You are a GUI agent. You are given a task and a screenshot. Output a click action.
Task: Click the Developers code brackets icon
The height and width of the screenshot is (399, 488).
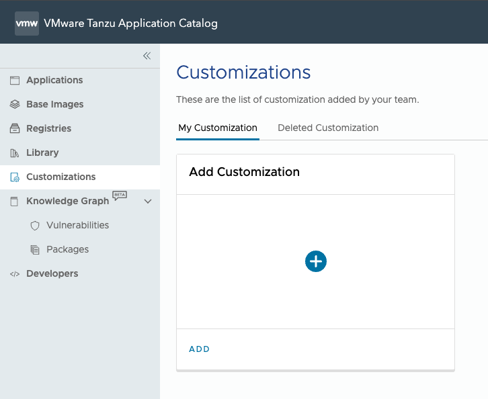(15, 274)
